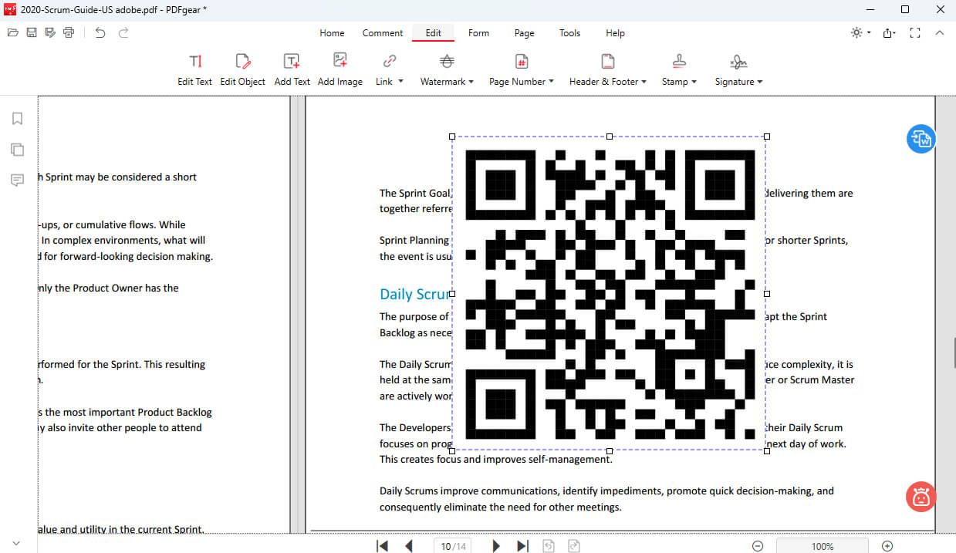This screenshot has width=956, height=553.
Task: Show the comments panel in the sidebar
Action: (x=17, y=180)
